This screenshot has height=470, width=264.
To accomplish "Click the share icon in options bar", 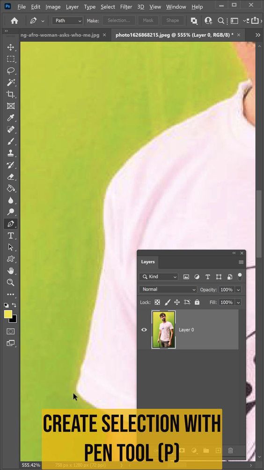I will (x=255, y=20).
